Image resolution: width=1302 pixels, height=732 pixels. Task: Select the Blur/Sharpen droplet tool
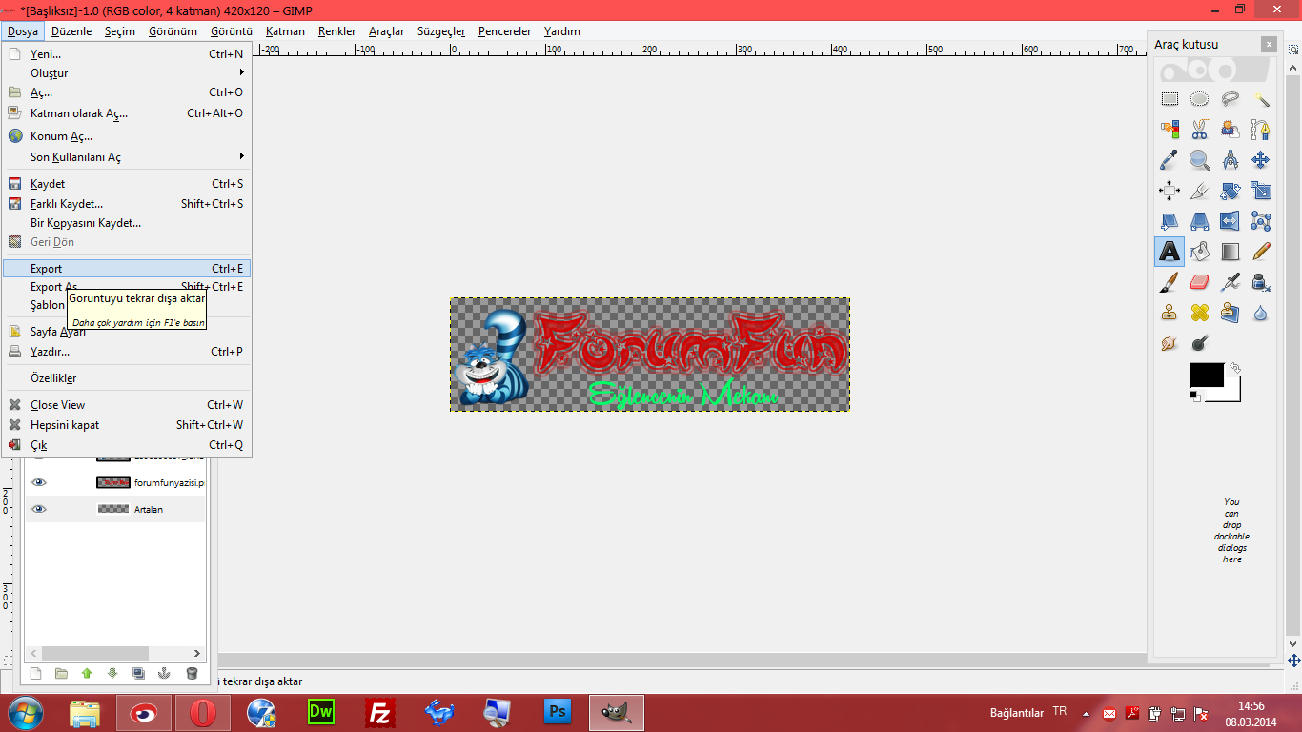1261,313
